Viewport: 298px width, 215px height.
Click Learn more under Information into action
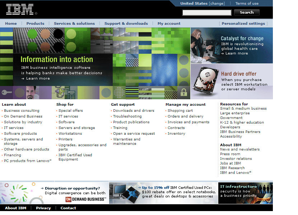[36, 78]
